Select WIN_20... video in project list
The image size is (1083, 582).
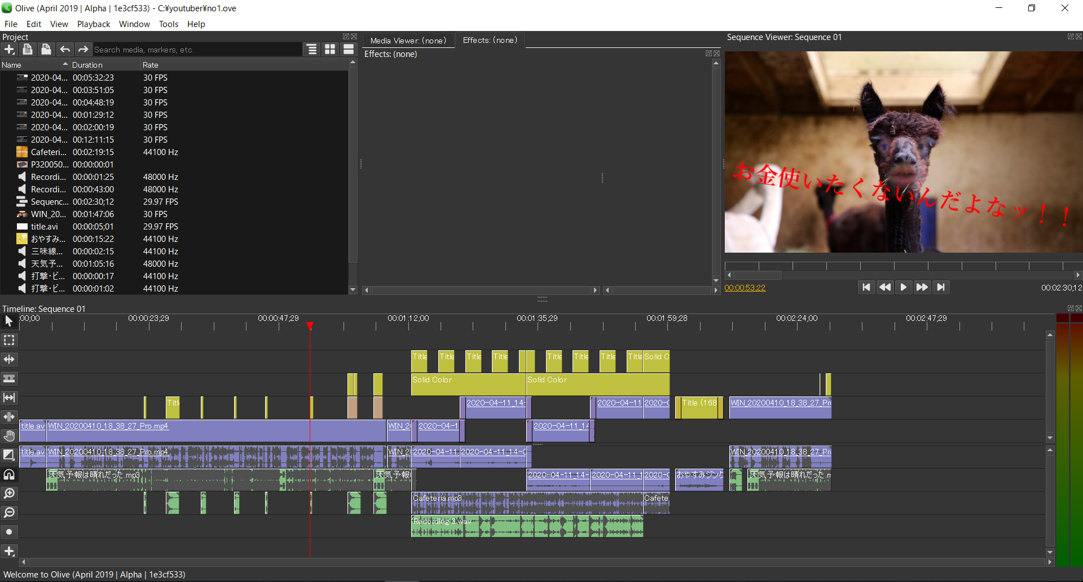click(174, 214)
